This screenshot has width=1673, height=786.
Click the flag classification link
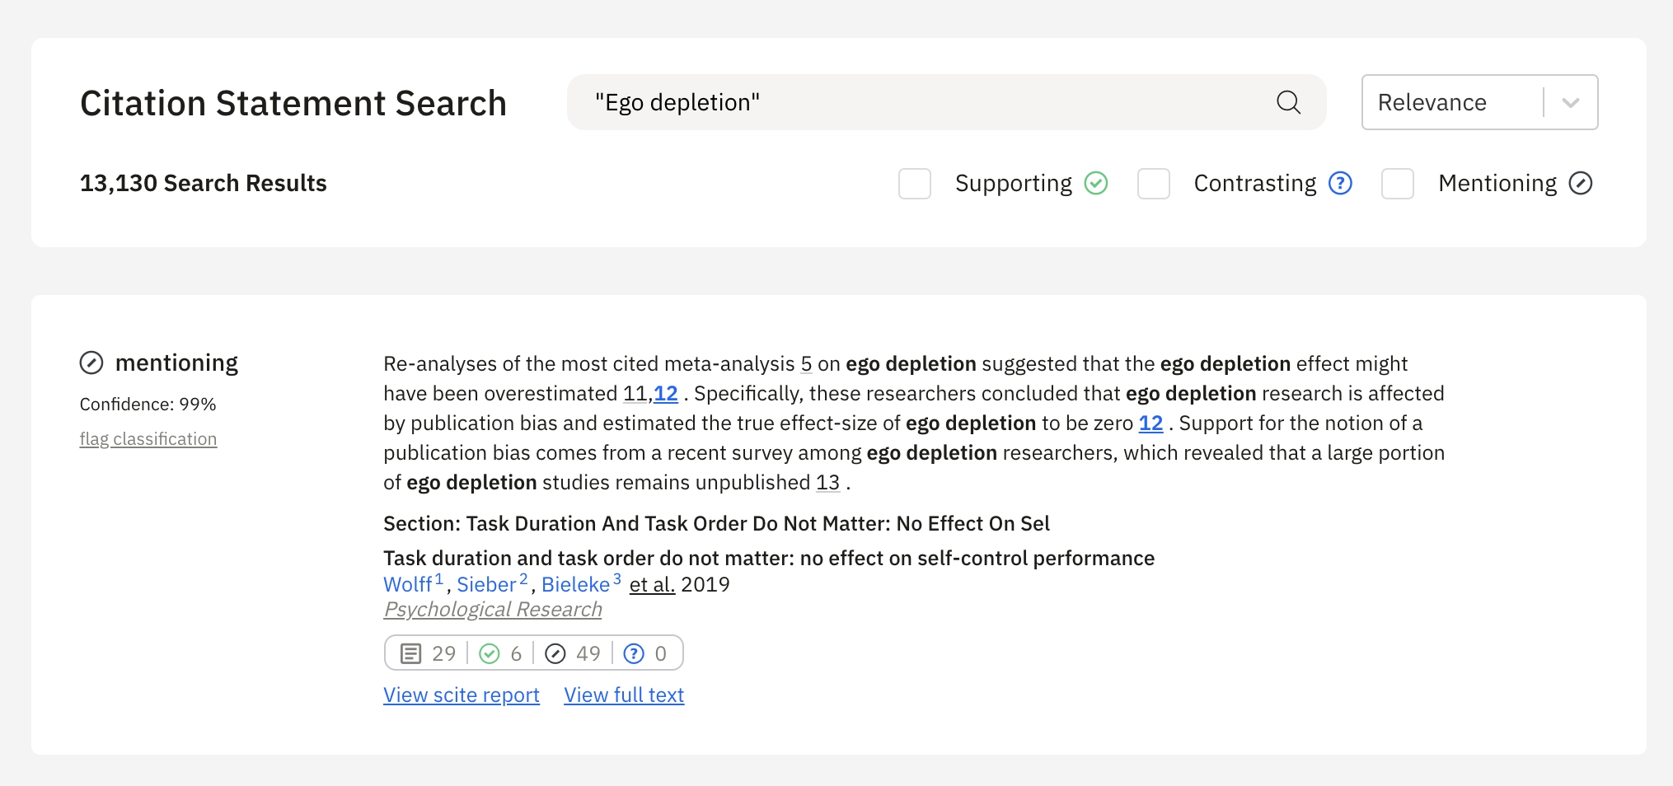148,439
